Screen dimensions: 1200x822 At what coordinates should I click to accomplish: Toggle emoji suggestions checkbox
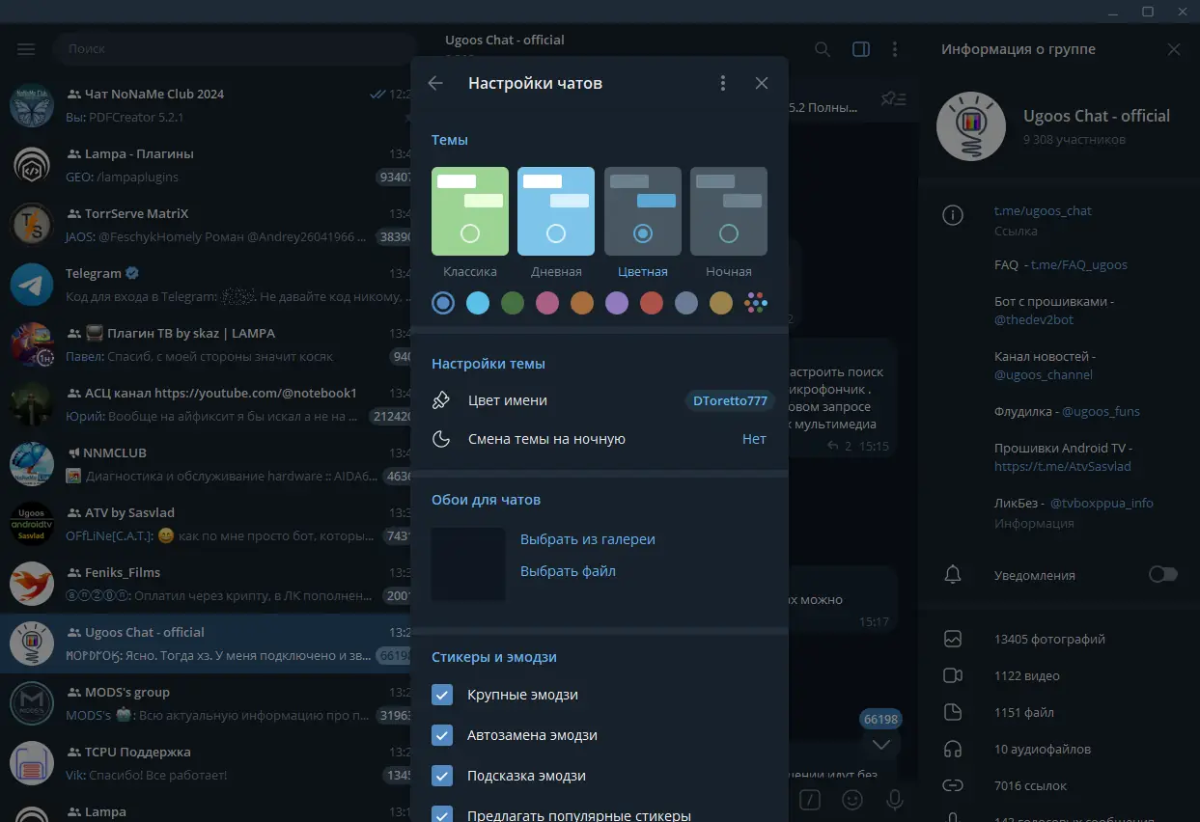click(442, 776)
